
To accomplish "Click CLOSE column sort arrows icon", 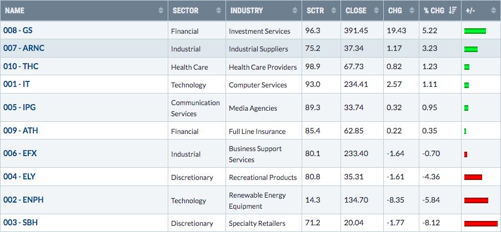I will 377,11.
